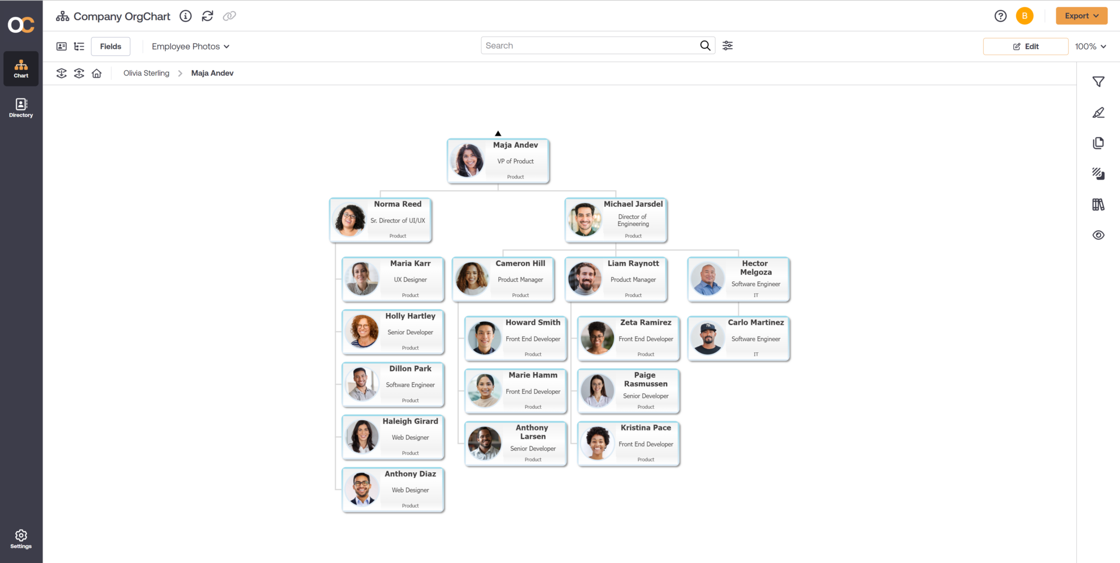Navigate to Olivia Sterling via breadcrumb
1120x563 pixels.
[146, 73]
